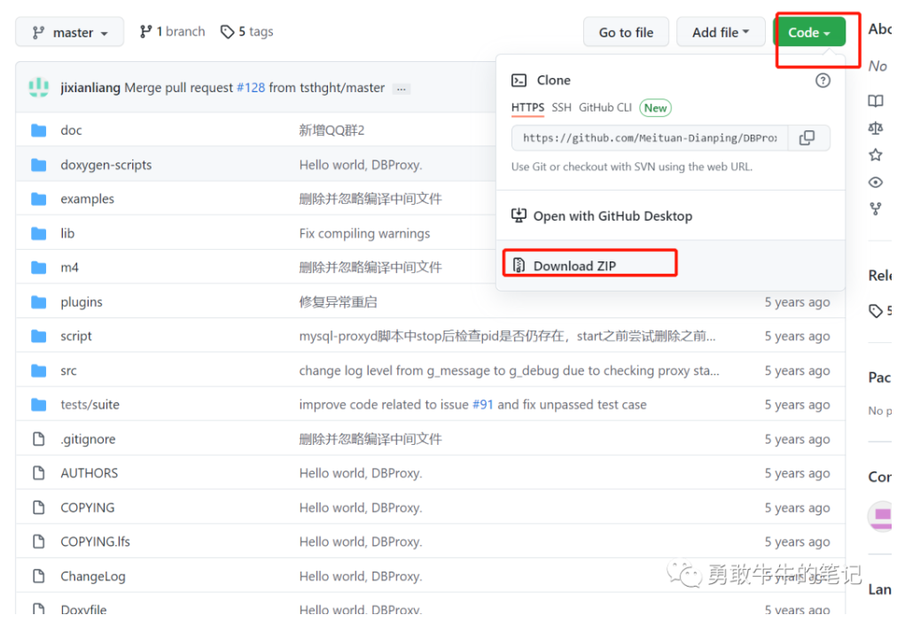Screen dimensions: 897x623
Task: Click the file icon next to .gitignore
Action: coord(39,439)
